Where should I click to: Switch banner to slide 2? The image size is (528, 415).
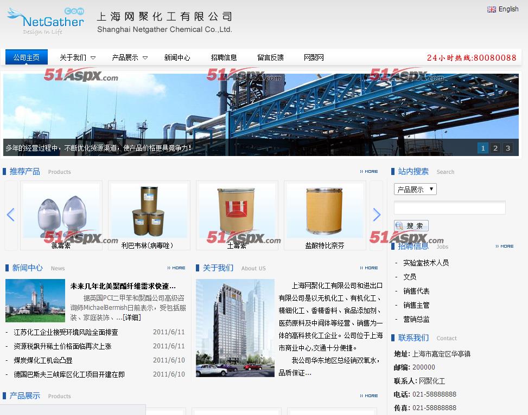tap(495, 148)
